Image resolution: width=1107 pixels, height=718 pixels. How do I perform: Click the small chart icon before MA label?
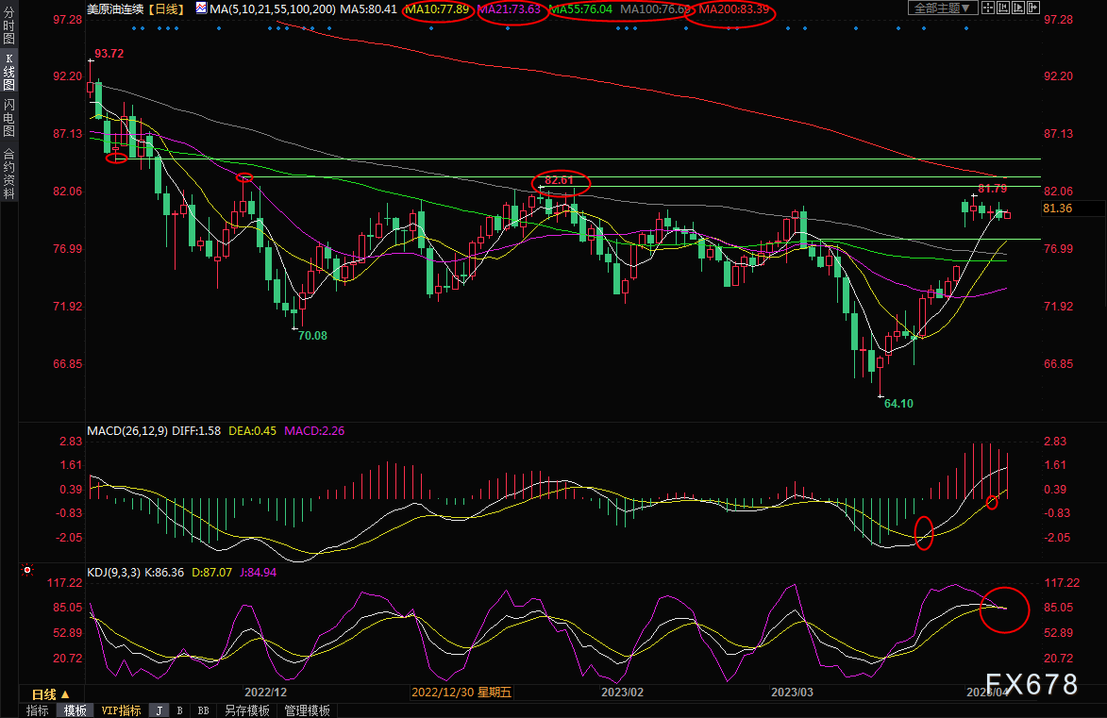201,8
